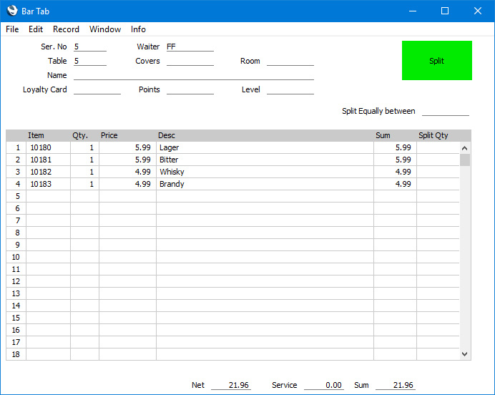
Task: Select row number 10 header
Action: coord(16,257)
